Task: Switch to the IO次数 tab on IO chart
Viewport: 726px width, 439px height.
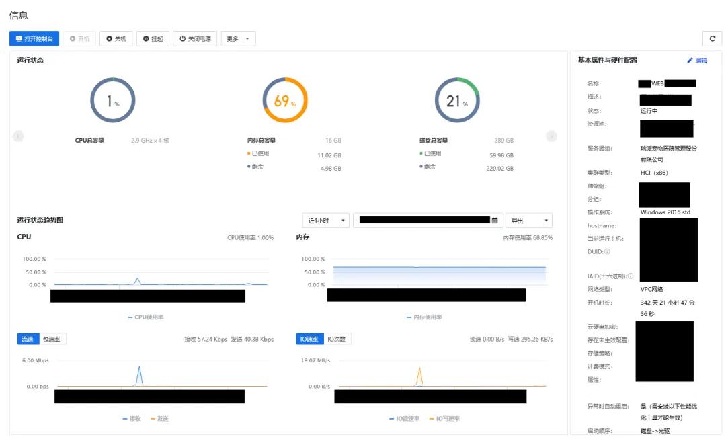Action: [336, 339]
